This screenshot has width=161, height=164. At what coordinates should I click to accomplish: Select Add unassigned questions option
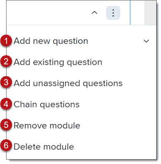coord(68,83)
